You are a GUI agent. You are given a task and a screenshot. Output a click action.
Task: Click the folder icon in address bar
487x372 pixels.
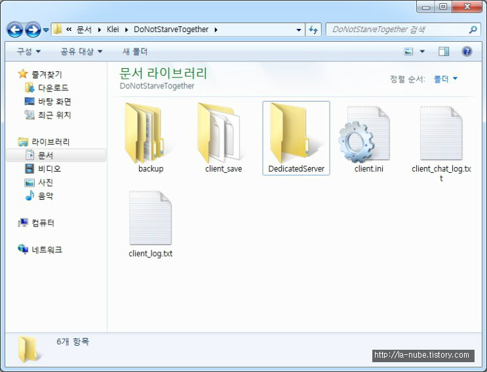click(57, 29)
